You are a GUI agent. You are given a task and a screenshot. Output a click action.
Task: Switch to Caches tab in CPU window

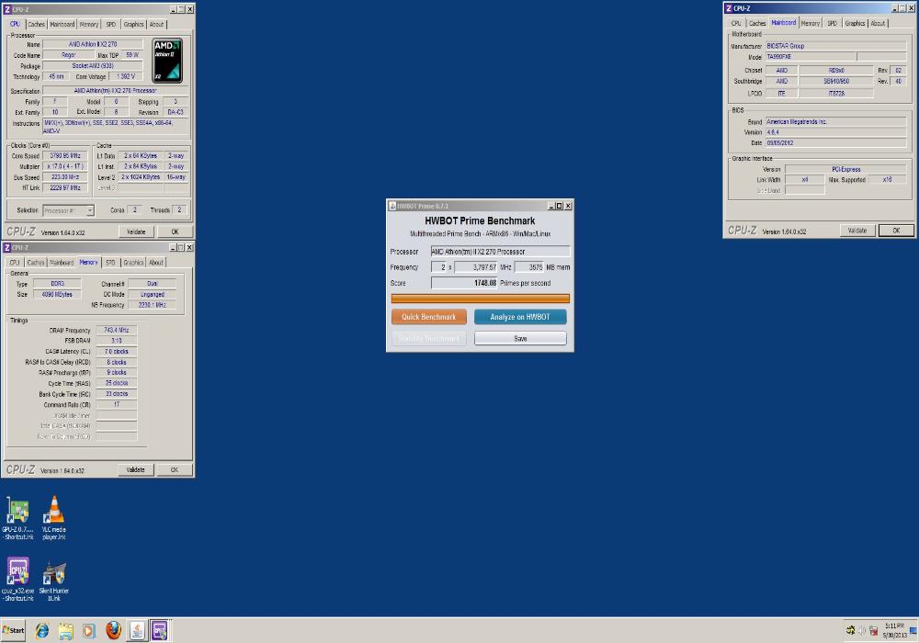[37, 24]
